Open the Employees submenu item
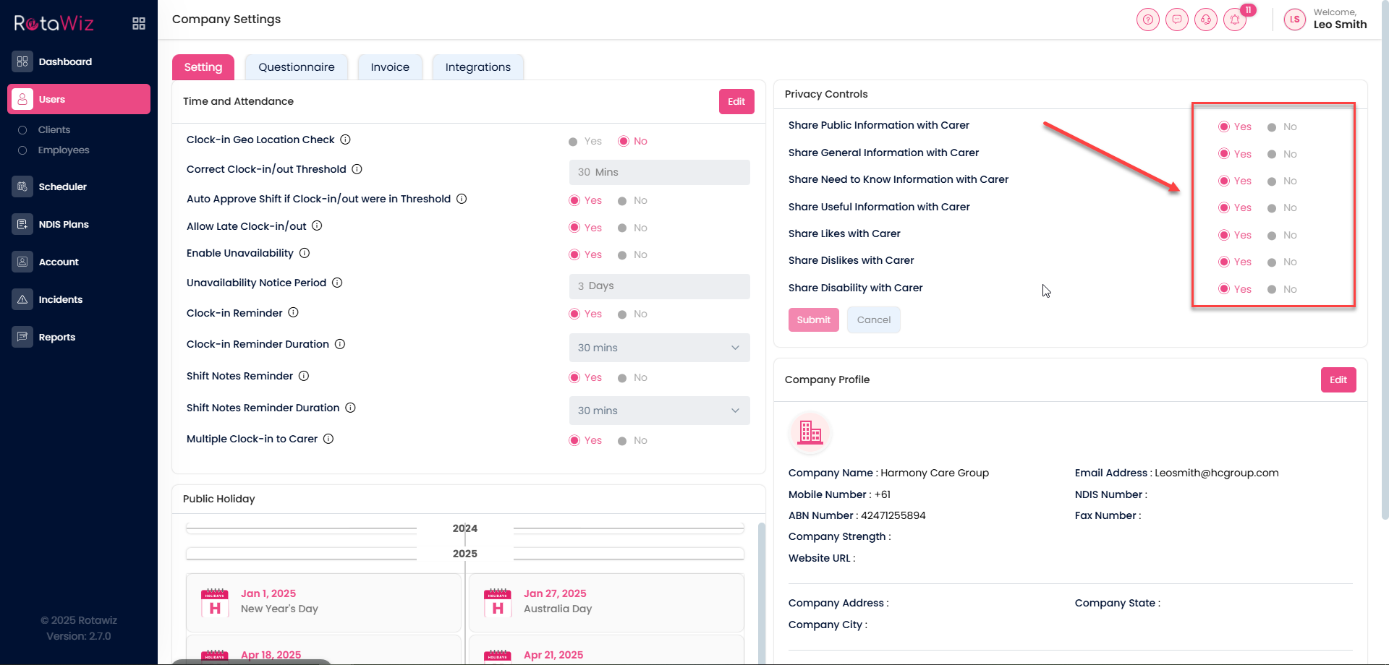This screenshot has width=1389, height=665. pyautogui.click(x=64, y=150)
